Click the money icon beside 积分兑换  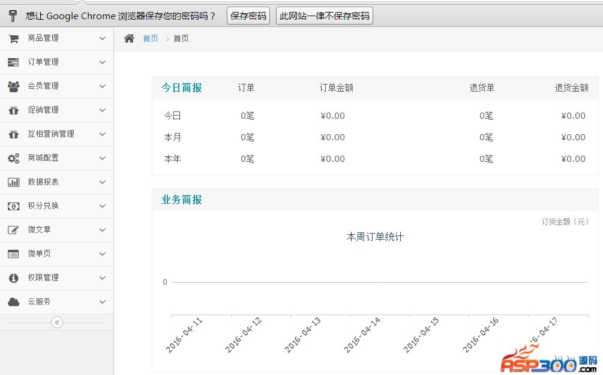click(x=13, y=206)
